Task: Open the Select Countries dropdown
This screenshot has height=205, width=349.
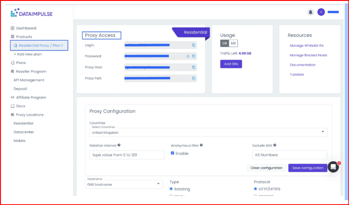Action: coord(208,132)
